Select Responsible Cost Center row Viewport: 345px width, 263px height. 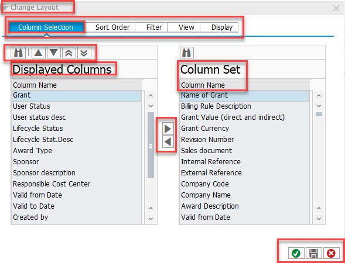(76, 184)
